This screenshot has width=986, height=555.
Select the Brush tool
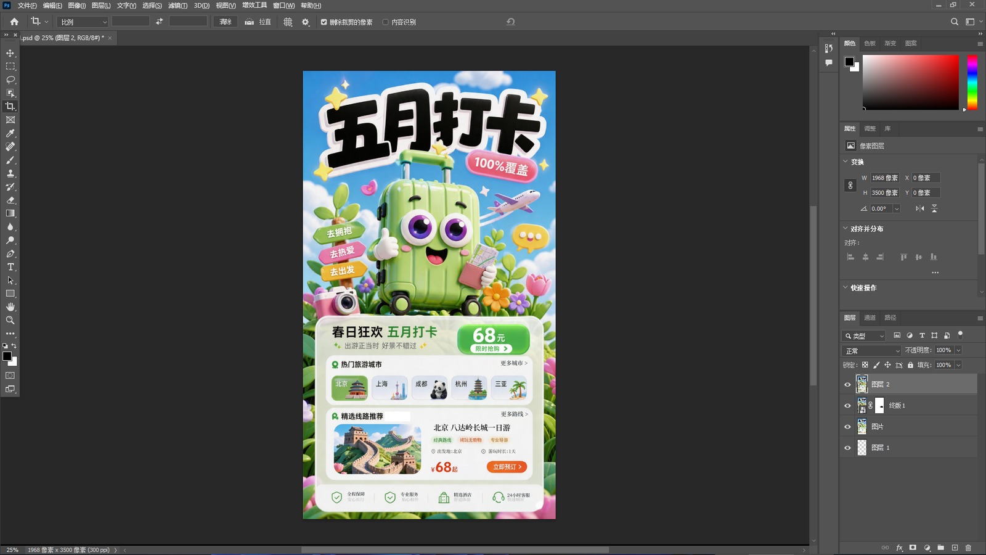(10, 160)
